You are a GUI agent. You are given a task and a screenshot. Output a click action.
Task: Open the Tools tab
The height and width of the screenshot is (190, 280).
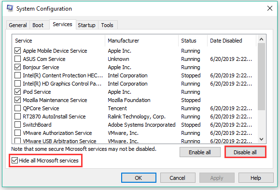[x=107, y=25]
